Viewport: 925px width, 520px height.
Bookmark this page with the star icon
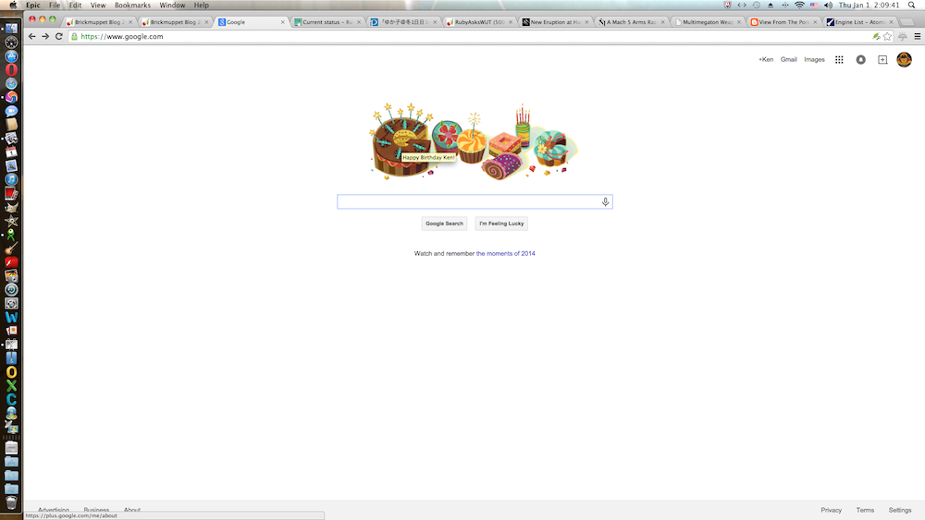pyautogui.click(x=887, y=37)
